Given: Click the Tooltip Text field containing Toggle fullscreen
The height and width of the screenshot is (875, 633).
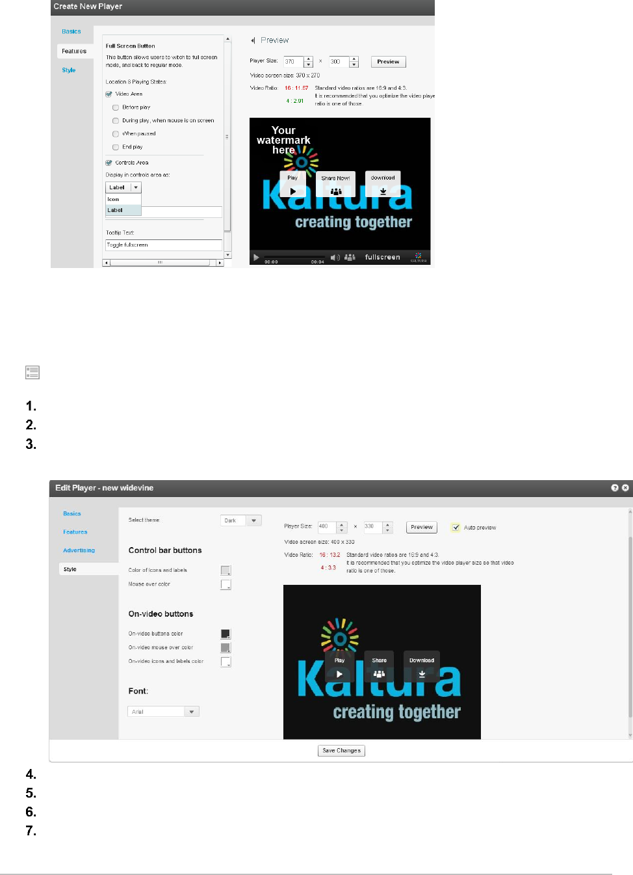Looking at the screenshot, I should pos(164,245).
